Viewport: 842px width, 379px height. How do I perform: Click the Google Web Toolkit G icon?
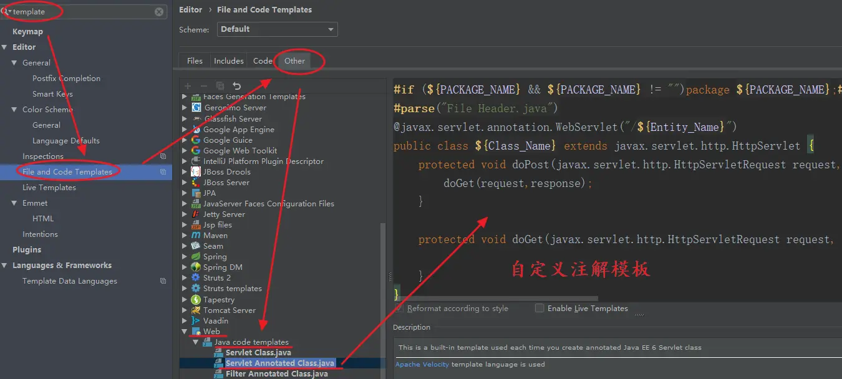pos(196,150)
